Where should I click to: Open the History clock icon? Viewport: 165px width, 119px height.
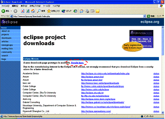click(x=75, y=11)
